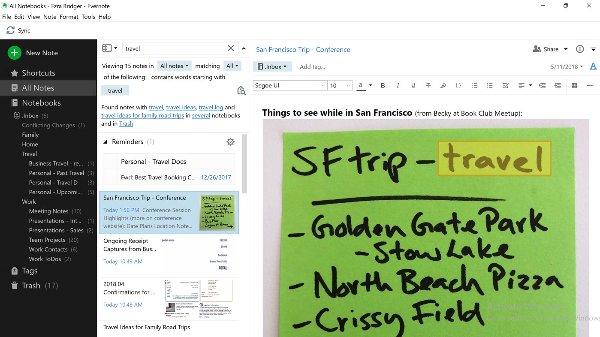The height and width of the screenshot is (337, 600).
Task: Open the All notes scope dropdown
Action: [174, 66]
